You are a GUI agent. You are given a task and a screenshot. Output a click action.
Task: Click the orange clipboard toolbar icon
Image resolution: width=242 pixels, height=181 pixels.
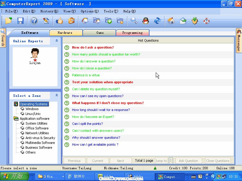71,21
